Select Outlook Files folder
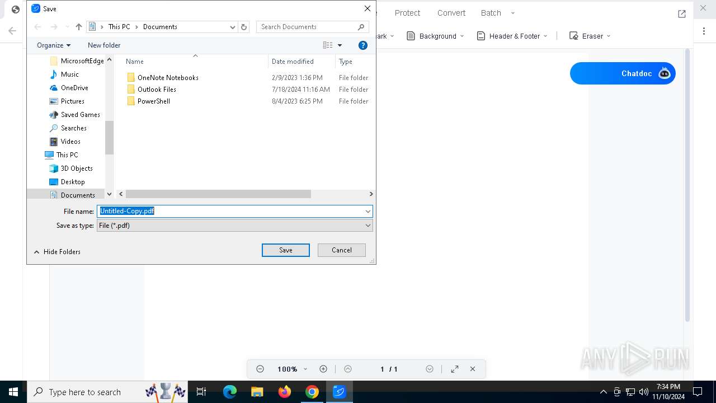This screenshot has width=716, height=403. pyautogui.click(x=152, y=90)
